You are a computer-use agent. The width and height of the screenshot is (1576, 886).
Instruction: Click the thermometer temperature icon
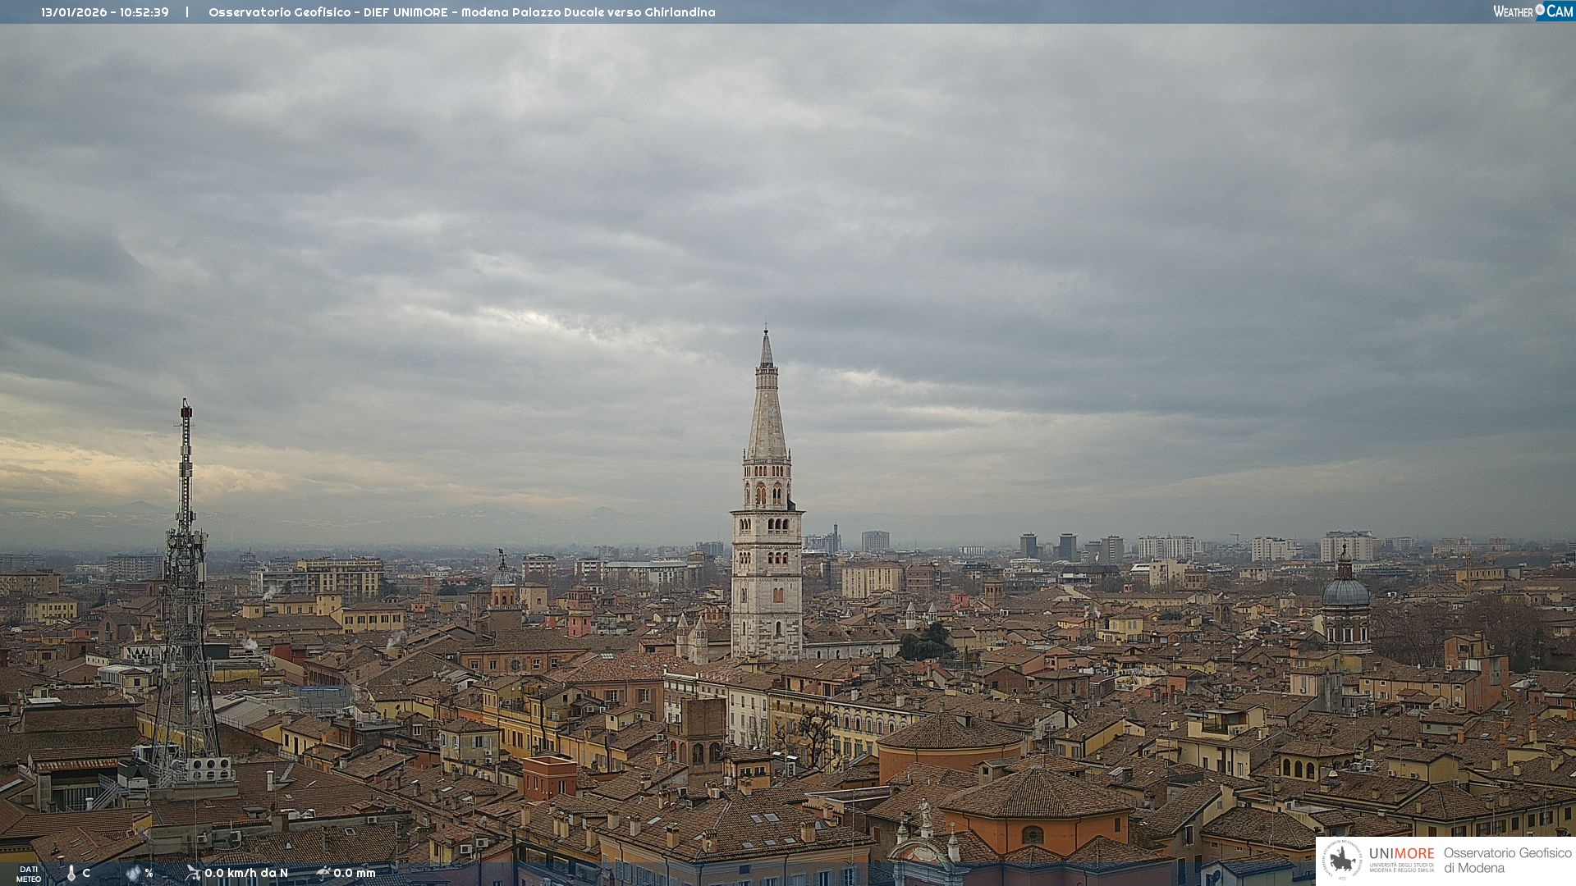71,874
